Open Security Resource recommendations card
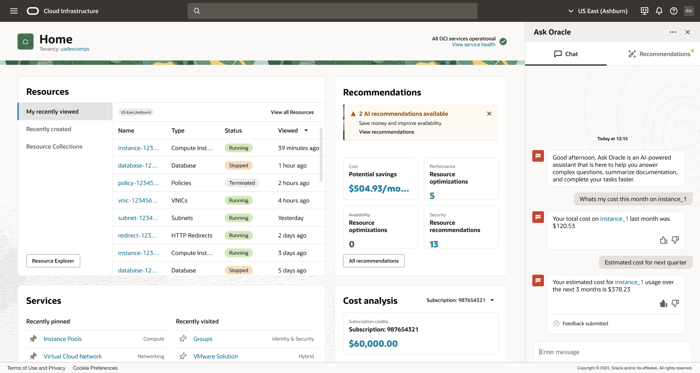Viewport: 700px width, 373px height. 461,227
